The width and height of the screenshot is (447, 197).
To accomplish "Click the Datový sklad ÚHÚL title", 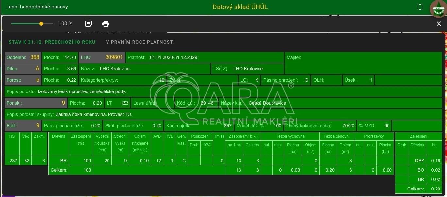I will coord(240,7).
